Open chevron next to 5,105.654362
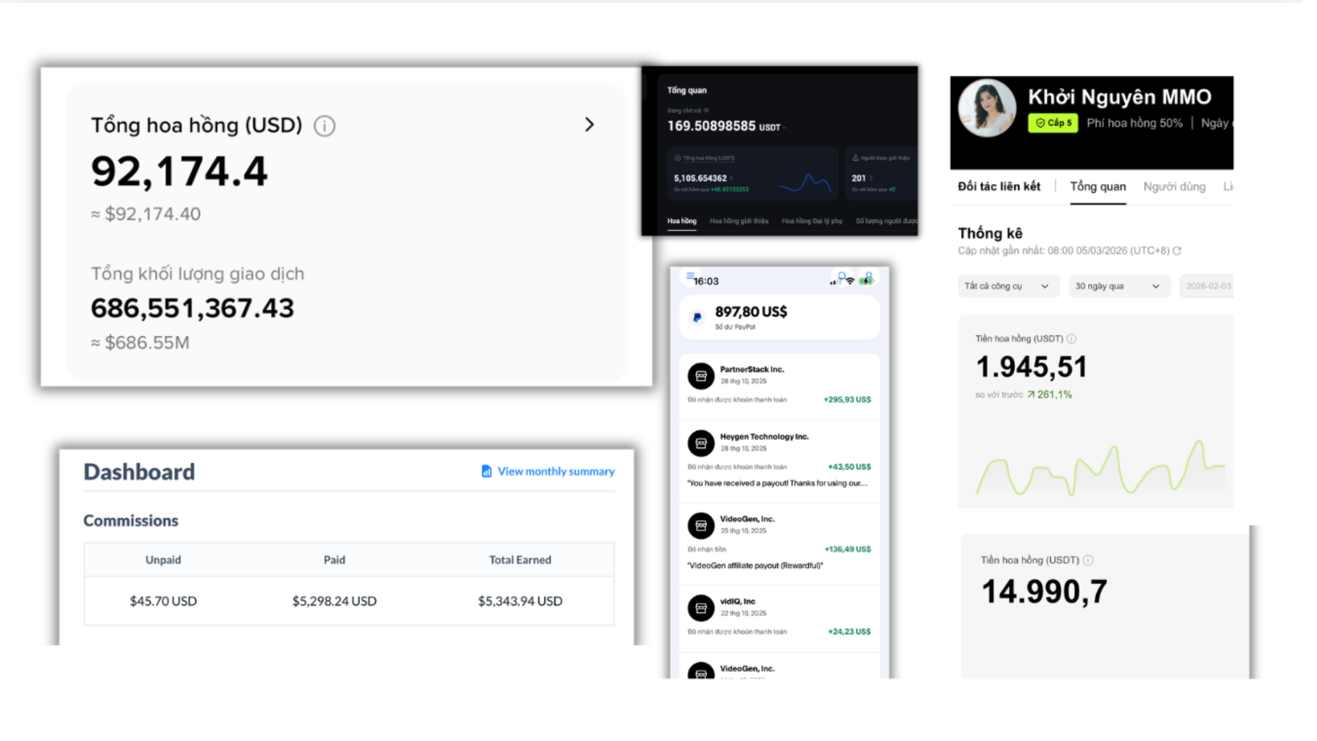Image resolution: width=1317 pixels, height=741 pixels. coord(732,178)
